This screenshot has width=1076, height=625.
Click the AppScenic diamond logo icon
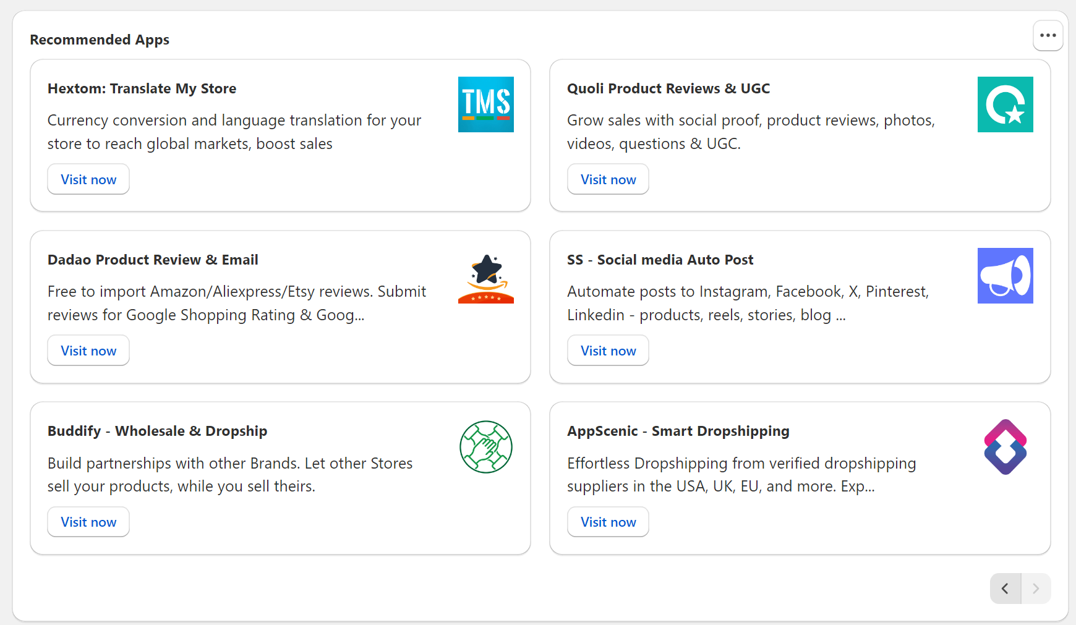point(1005,447)
